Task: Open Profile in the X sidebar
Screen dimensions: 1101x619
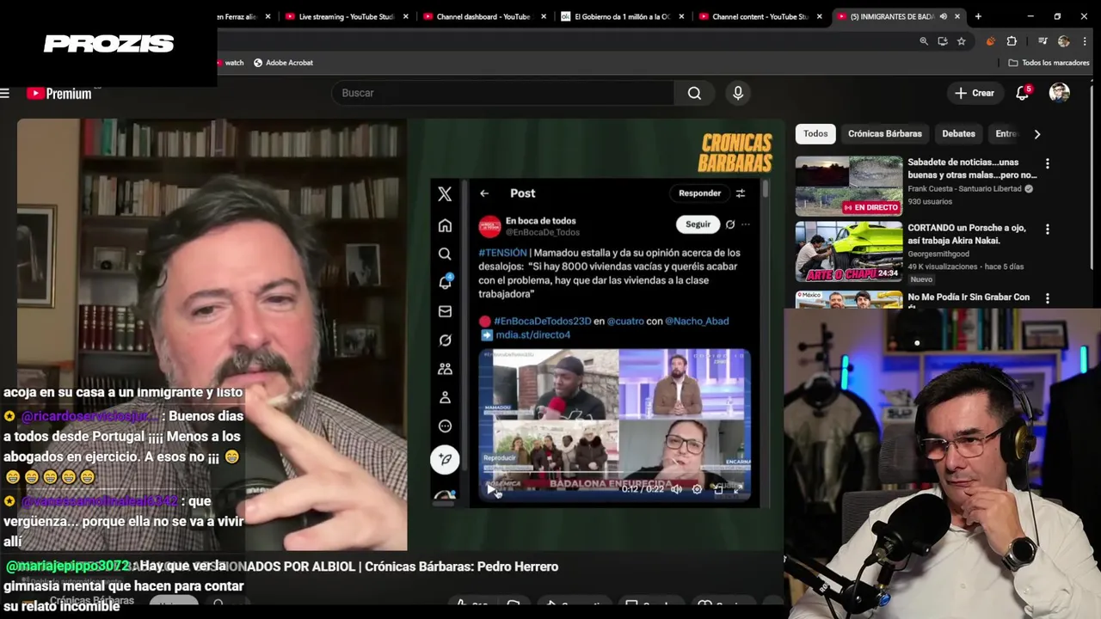Action: (445, 397)
